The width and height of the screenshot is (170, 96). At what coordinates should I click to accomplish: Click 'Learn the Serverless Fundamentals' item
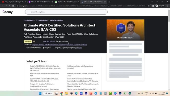tap(83, 80)
